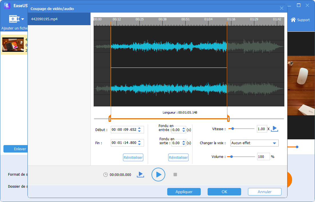Click the EaseUS app logo
Image resolution: width=315 pixels, height=202 pixels.
tap(7, 5)
